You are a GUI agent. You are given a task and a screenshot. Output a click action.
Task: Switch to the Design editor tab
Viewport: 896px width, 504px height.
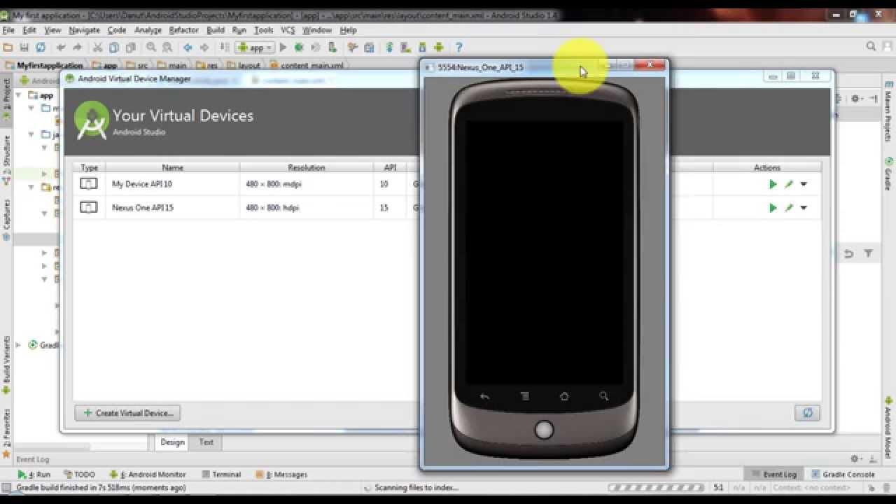(172, 442)
